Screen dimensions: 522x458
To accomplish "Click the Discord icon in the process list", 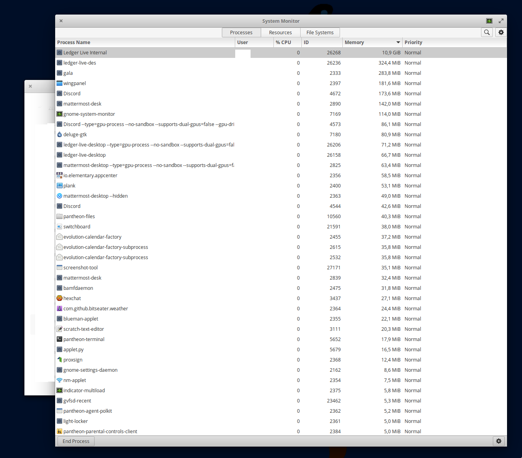I will point(59,93).
